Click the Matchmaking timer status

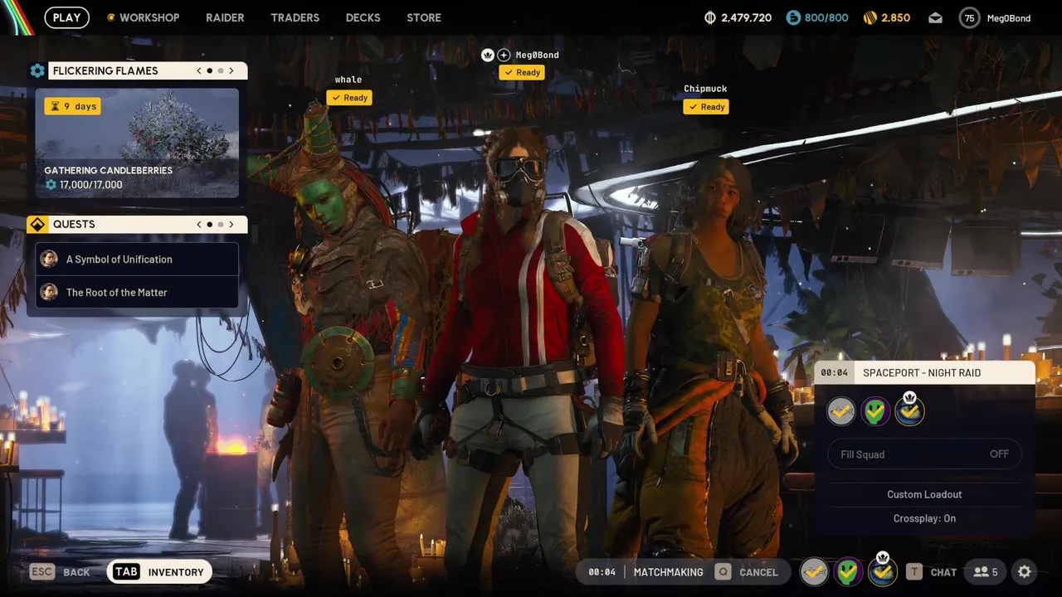coord(645,572)
